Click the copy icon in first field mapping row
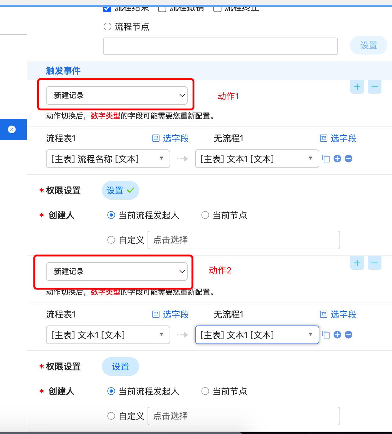The image size is (392, 434). click(x=326, y=159)
